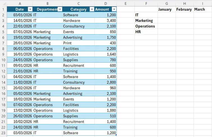
Task: Click amount cell 850
Action: [x=106, y=32]
